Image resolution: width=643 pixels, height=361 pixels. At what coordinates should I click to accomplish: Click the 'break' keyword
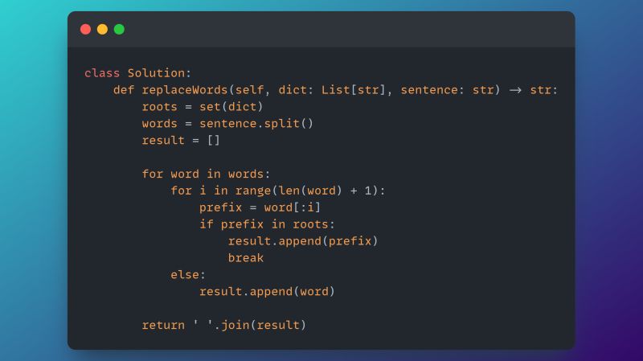click(x=245, y=258)
